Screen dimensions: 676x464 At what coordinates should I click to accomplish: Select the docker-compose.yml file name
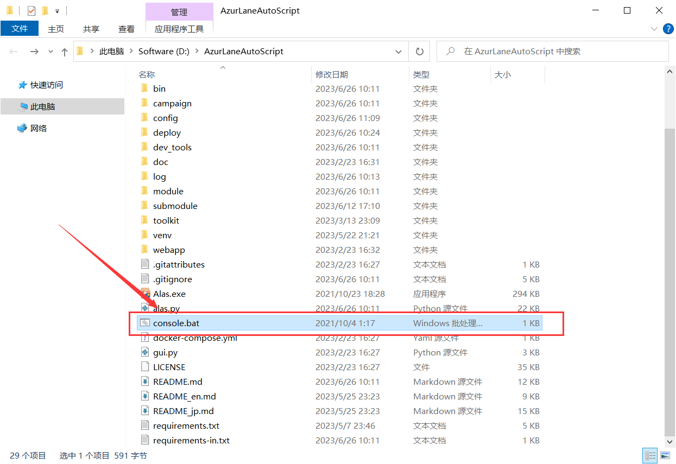[195, 338]
